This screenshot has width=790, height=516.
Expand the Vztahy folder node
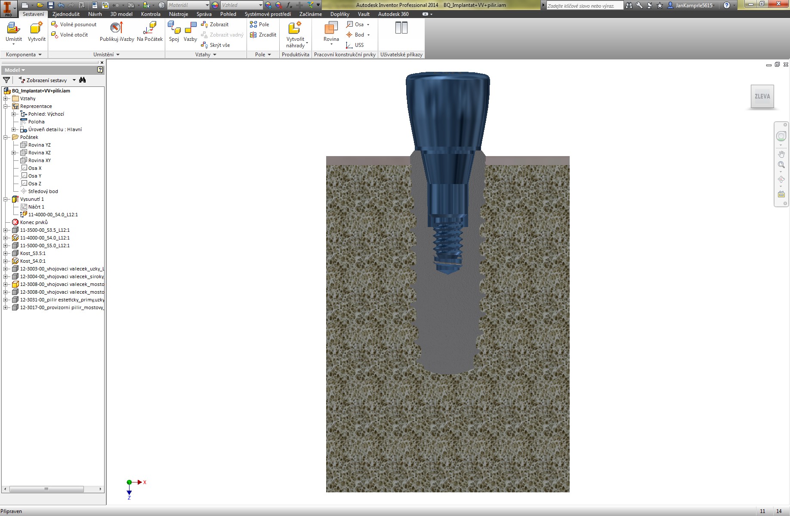tap(6, 98)
